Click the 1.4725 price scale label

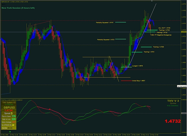[x=184, y=36]
